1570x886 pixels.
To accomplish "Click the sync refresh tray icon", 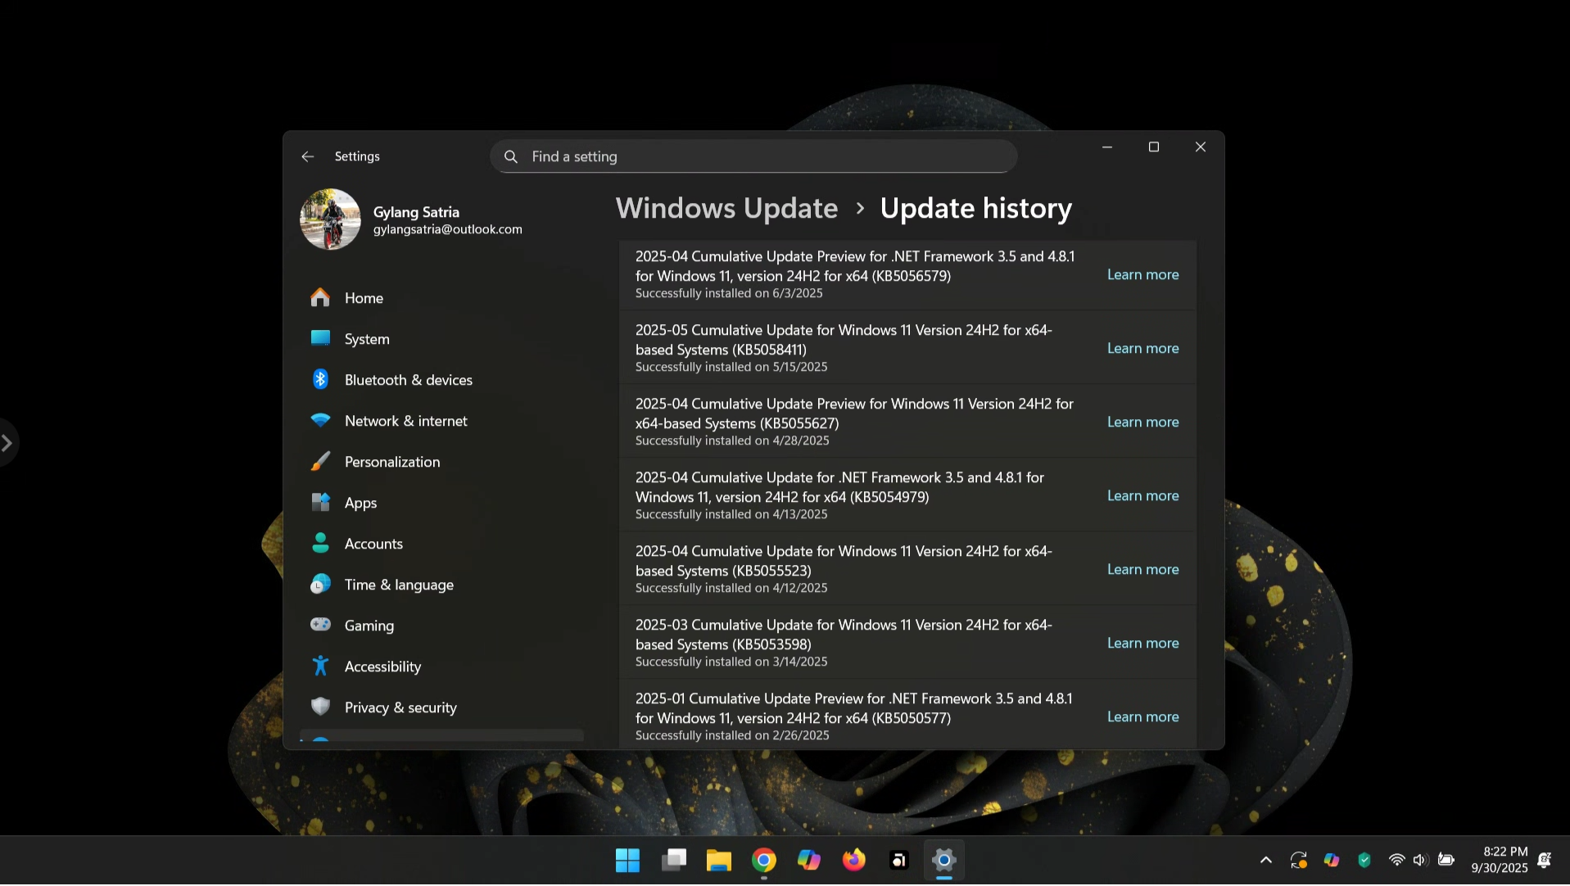I will [1299, 861].
